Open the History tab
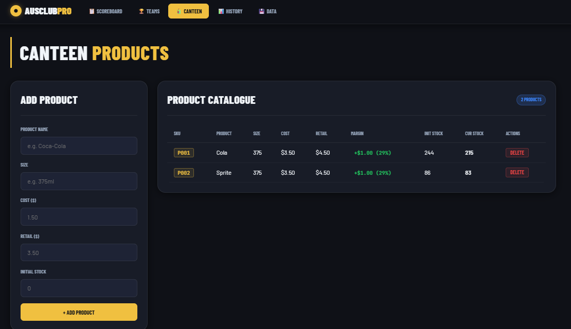Screen dimensions: 571x329 (230, 11)
